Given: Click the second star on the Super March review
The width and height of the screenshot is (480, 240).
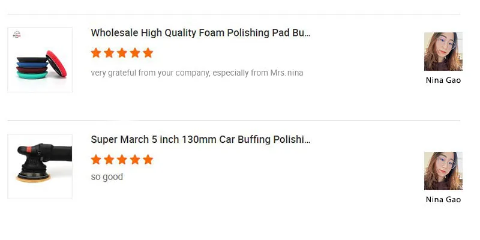Looking at the screenshot, I should tap(109, 160).
